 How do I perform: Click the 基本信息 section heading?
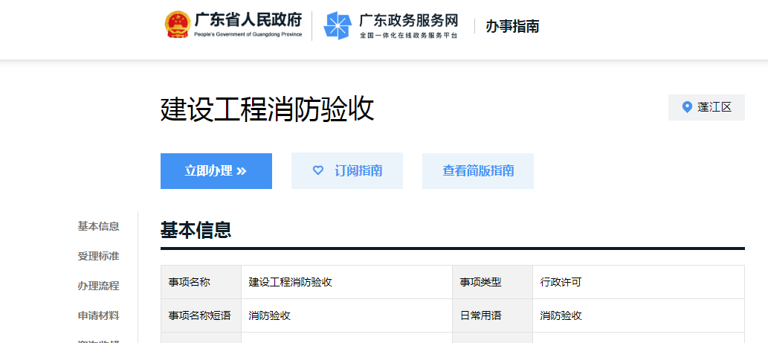pyautogui.click(x=196, y=230)
